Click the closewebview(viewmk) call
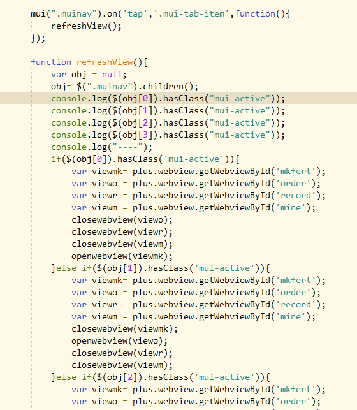 pos(125,328)
